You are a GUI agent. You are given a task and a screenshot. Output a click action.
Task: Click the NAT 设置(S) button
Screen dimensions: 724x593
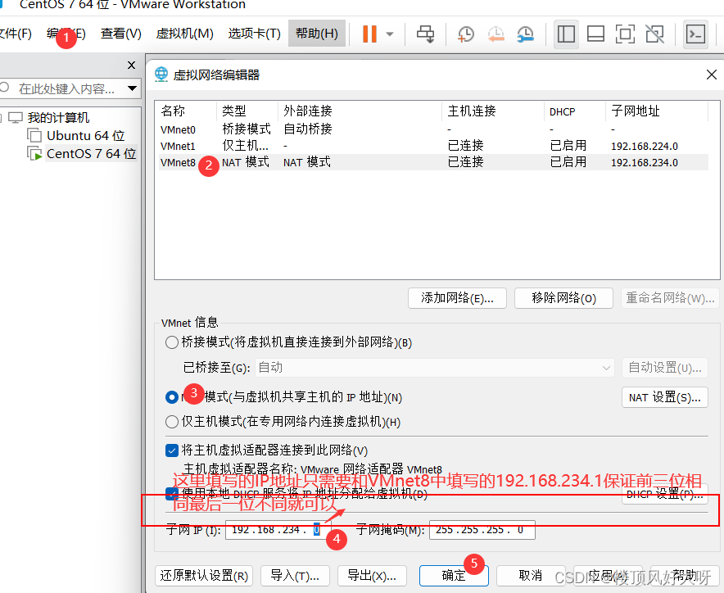click(664, 396)
